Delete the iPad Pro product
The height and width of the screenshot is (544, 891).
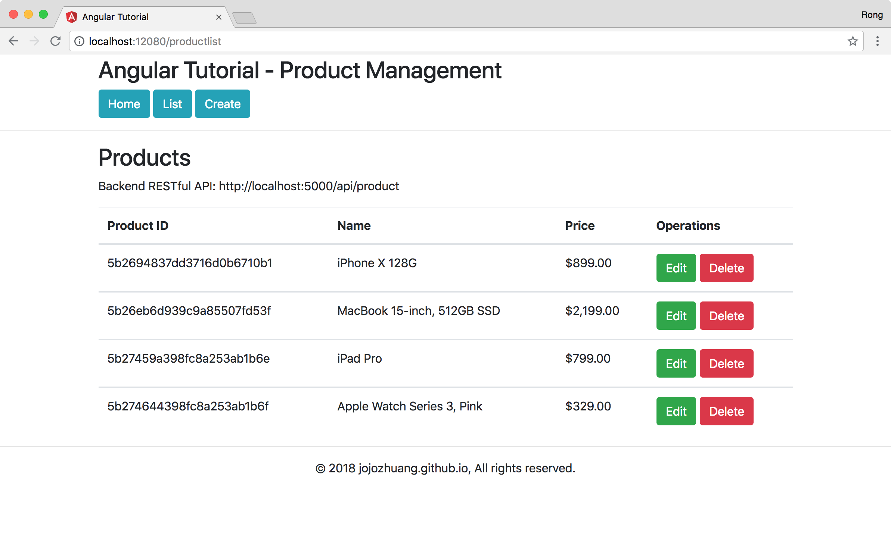point(727,363)
